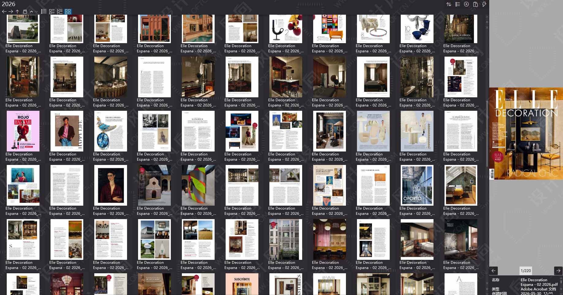Go back with the left arrow in the toolbar
Viewport: 563px width, 295px height.
pyautogui.click(x=4, y=12)
